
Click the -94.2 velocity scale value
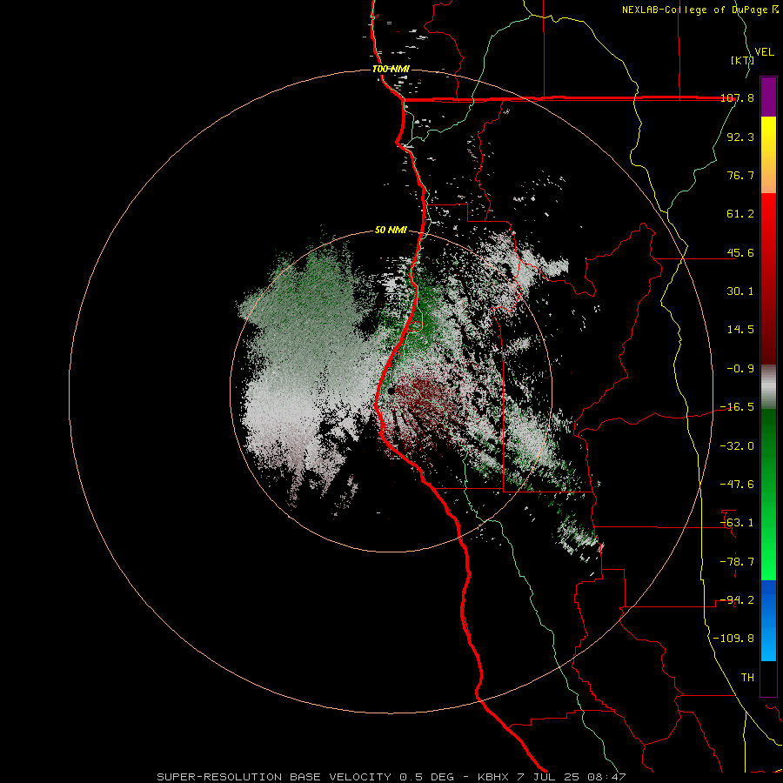(737, 600)
